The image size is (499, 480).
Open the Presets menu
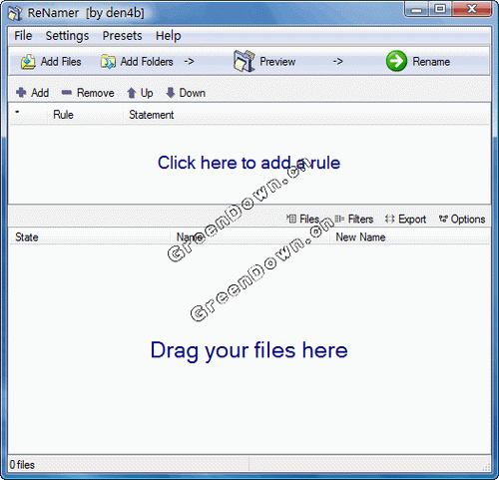pyautogui.click(x=122, y=36)
